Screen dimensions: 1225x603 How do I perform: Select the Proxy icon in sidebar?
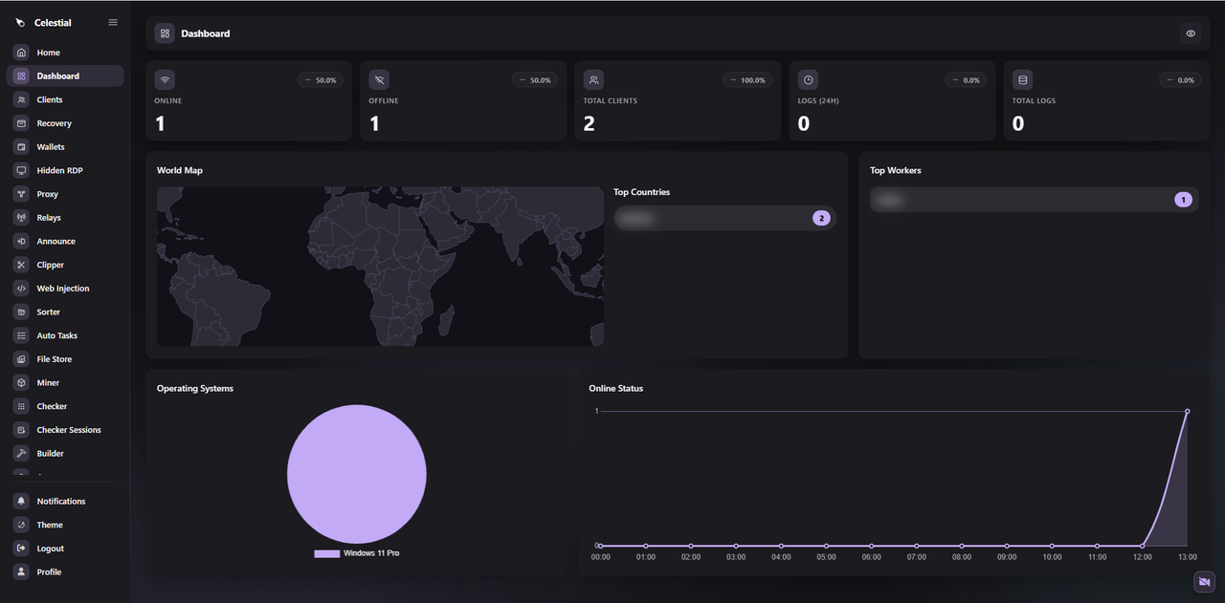(21, 194)
